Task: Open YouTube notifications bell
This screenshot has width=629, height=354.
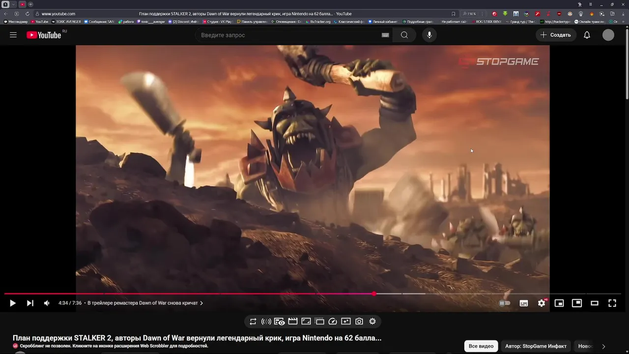Action: point(587,35)
